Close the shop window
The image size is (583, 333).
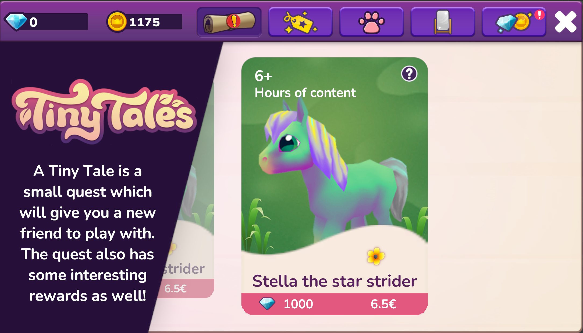coord(566,22)
